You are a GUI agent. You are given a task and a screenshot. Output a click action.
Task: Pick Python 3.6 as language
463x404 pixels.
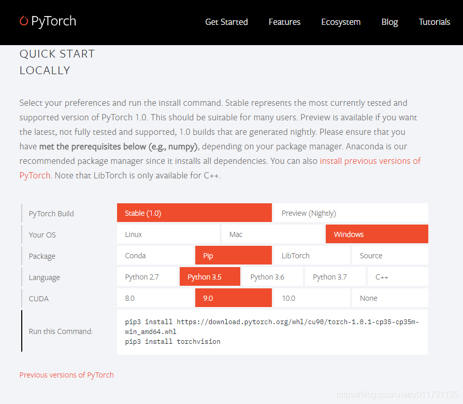click(x=272, y=276)
